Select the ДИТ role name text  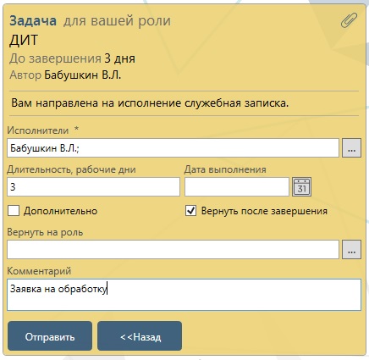24,40
